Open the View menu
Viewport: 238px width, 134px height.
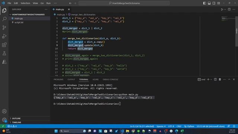pyautogui.click(x=35, y=3)
